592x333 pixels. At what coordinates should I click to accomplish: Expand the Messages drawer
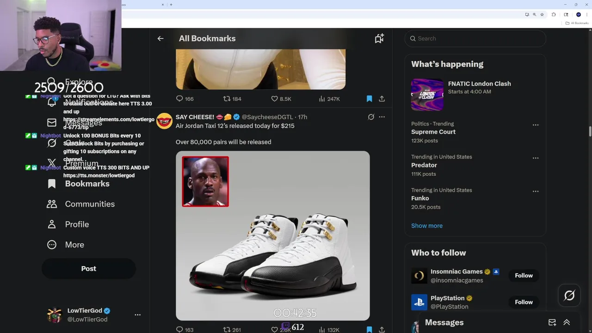click(567, 322)
